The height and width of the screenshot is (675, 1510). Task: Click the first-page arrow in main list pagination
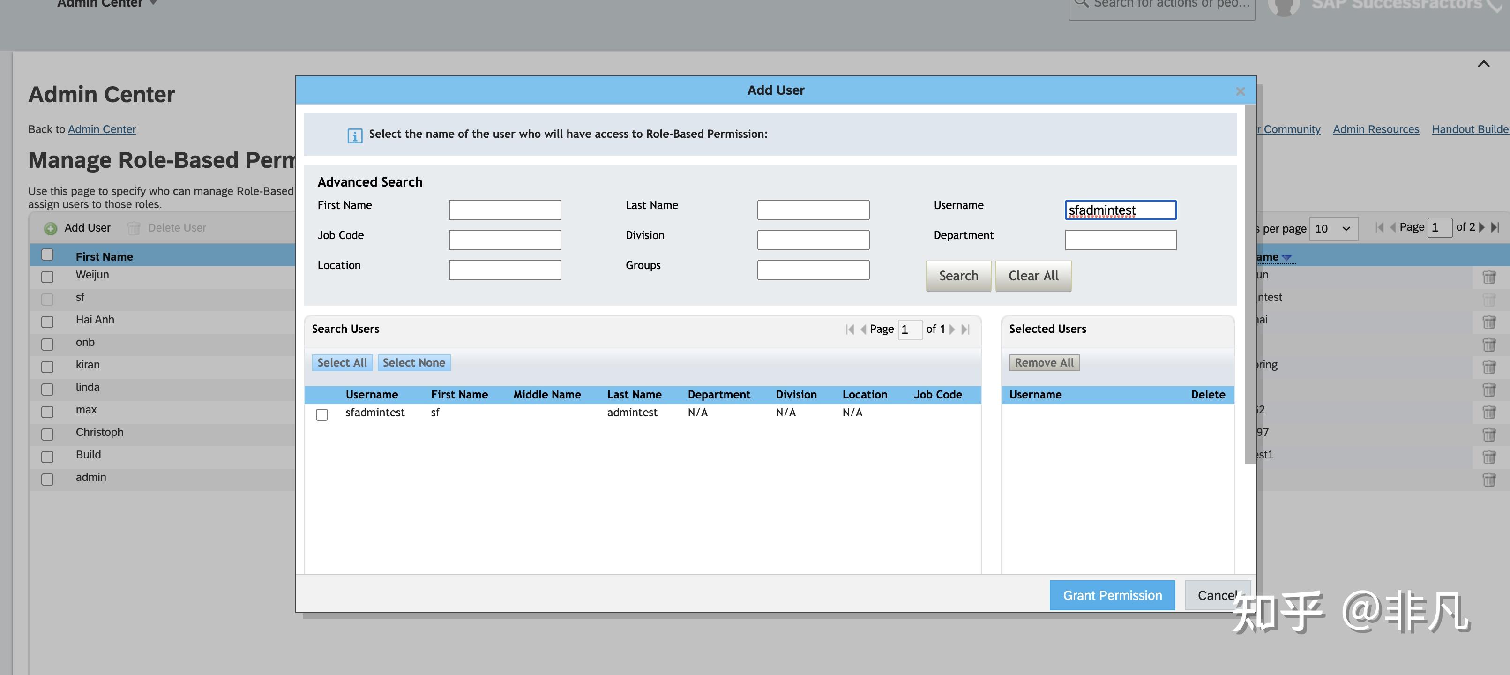click(1379, 227)
